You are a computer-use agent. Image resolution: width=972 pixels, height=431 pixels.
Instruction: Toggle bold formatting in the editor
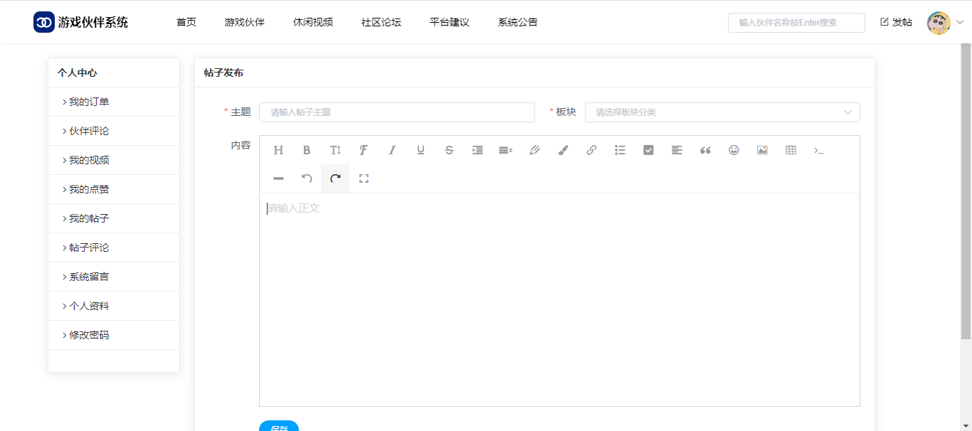coord(307,150)
